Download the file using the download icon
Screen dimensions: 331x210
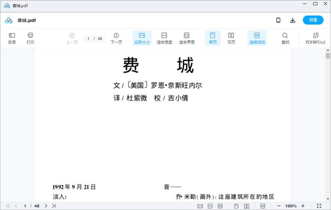(293, 20)
